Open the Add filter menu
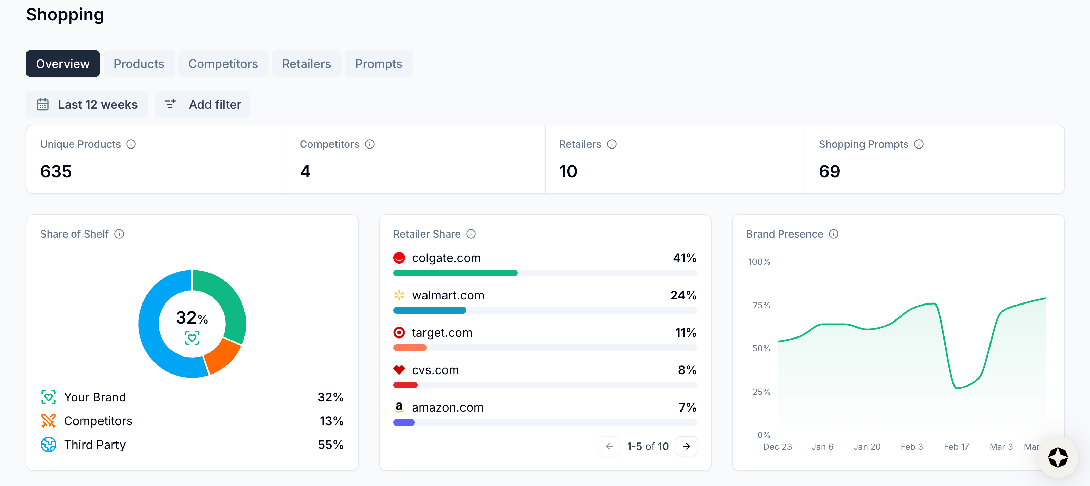1090x486 pixels. [x=202, y=105]
